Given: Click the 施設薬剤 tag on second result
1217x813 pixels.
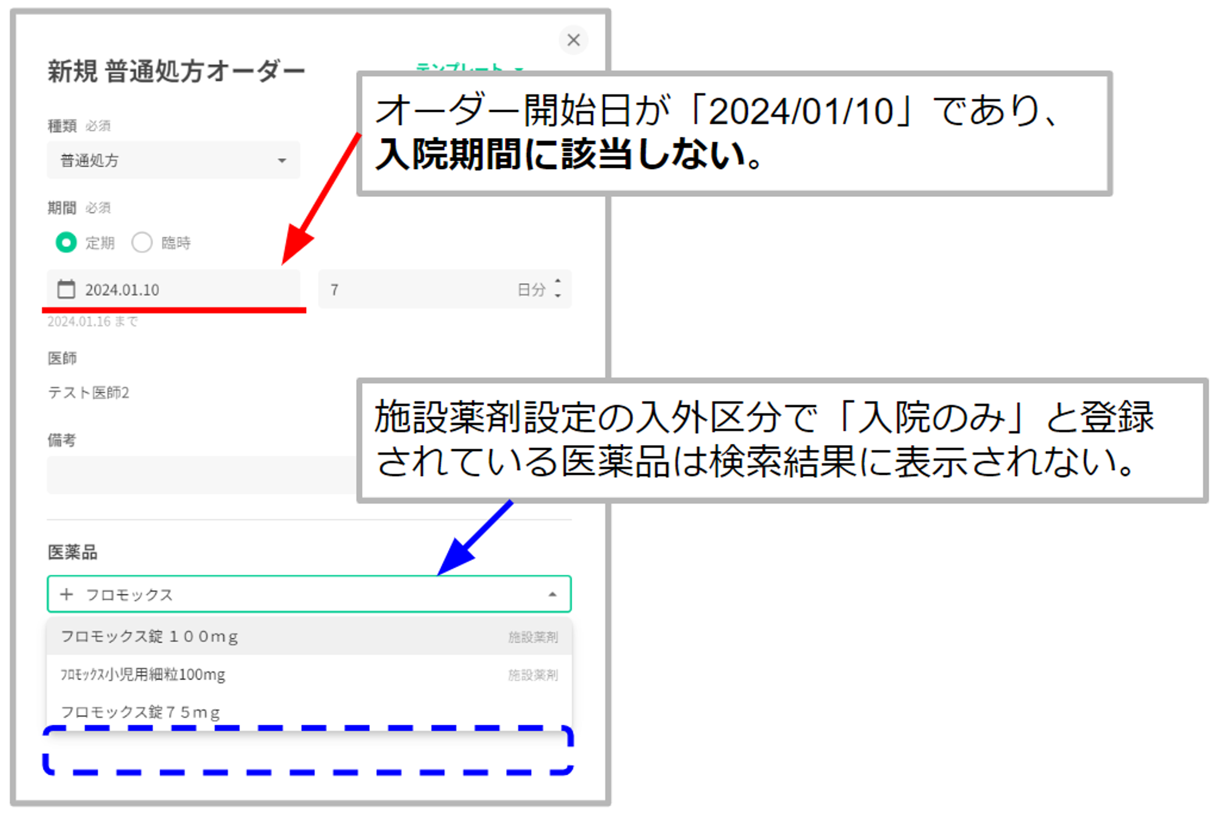Looking at the screenshot, I should (532, 674).
